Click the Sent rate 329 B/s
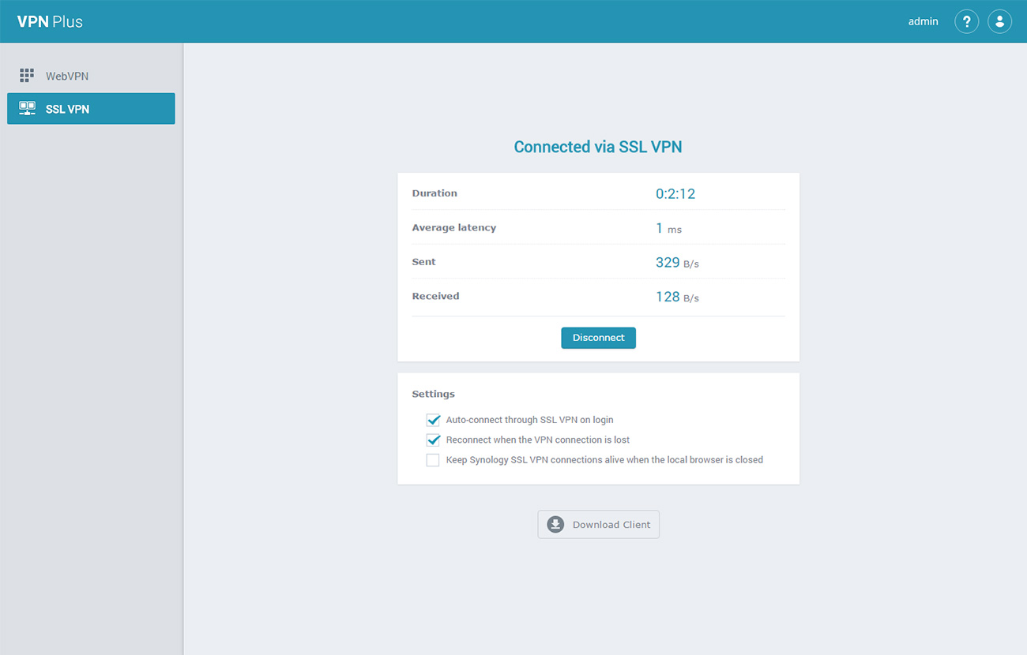The width and height of the screenshot is (1027, 655). click(677, 262)
